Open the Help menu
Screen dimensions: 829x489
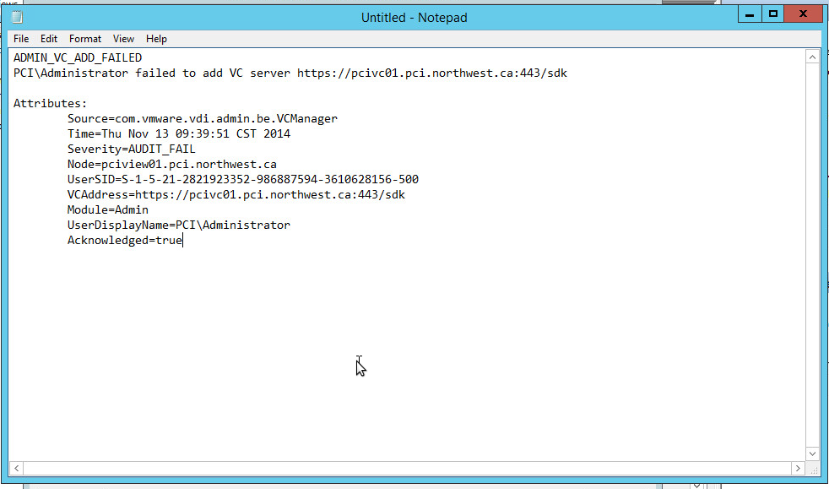coord(156,39)
